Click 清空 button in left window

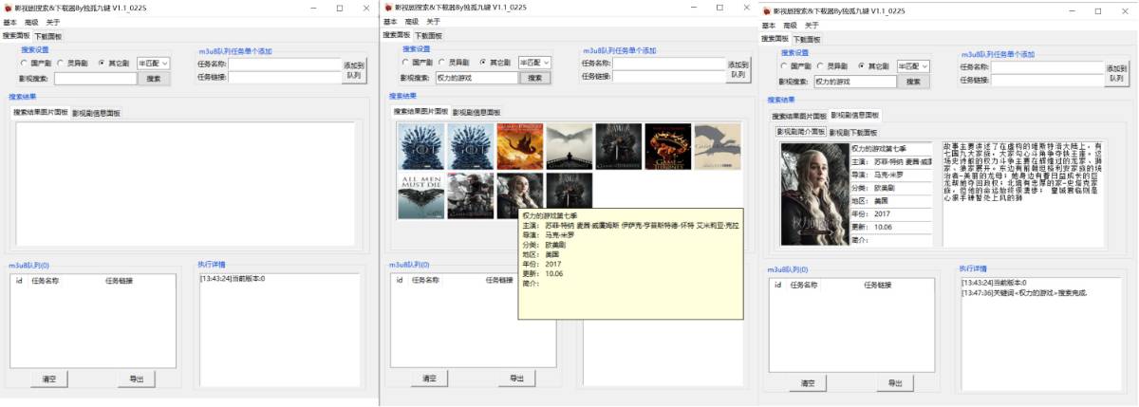tap(49, 379)
